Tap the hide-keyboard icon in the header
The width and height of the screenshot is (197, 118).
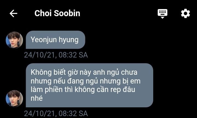pyautogui.click(x=163, y=14)
